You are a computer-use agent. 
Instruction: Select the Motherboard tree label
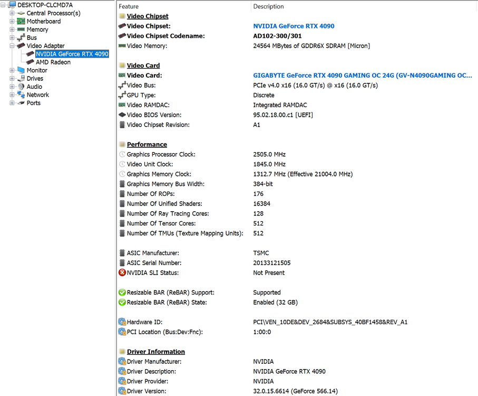tap(44, 21)
